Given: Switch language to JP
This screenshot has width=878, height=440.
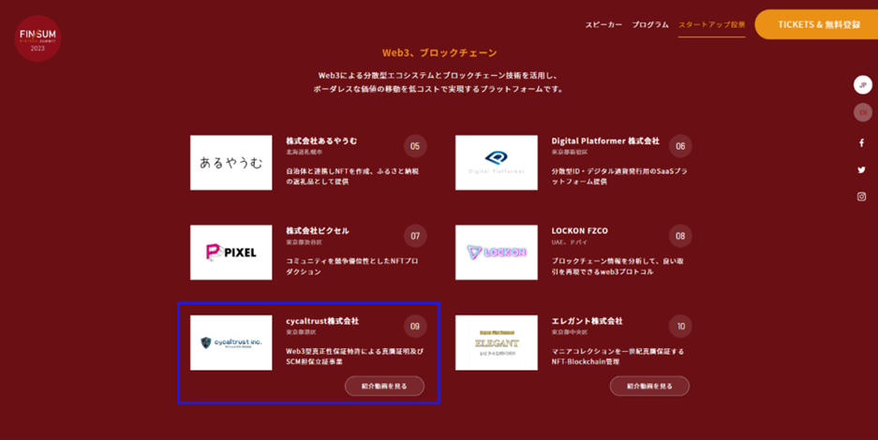Looking at the screenshot, I should [863, 85].
